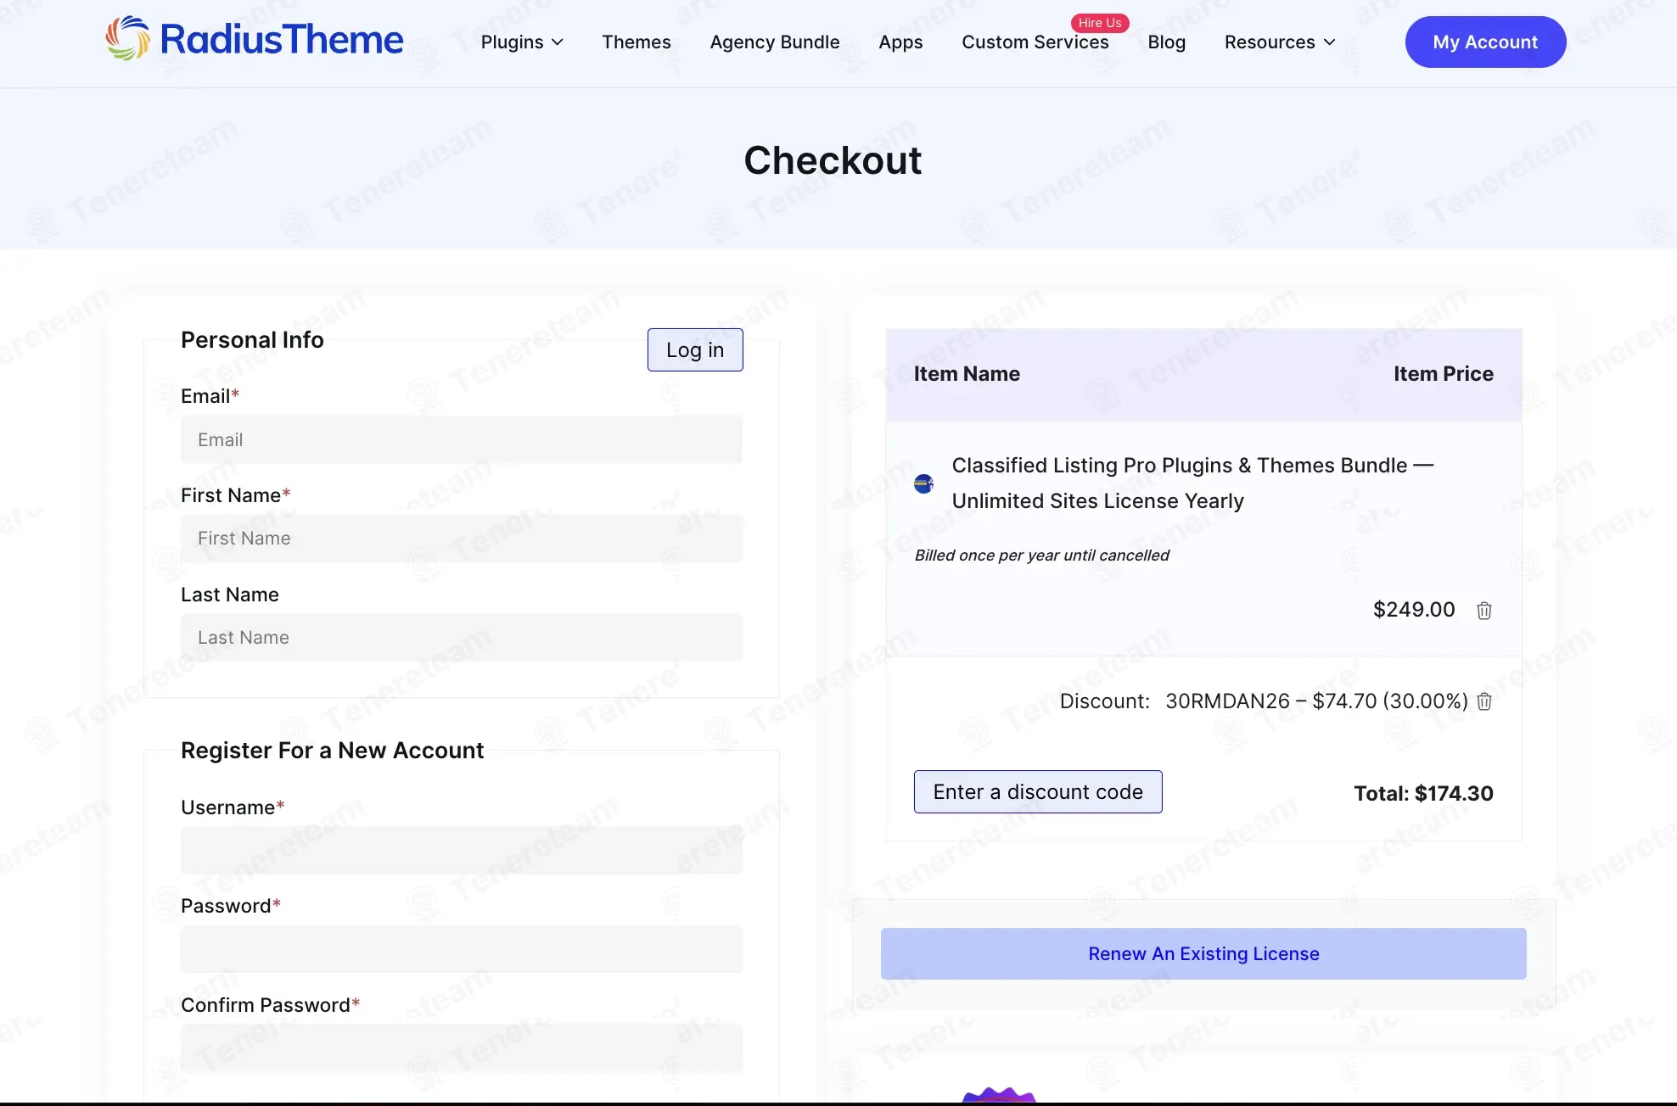Click the Personal Info heading
This screenshot has width=1677, height=1106.
252,339
